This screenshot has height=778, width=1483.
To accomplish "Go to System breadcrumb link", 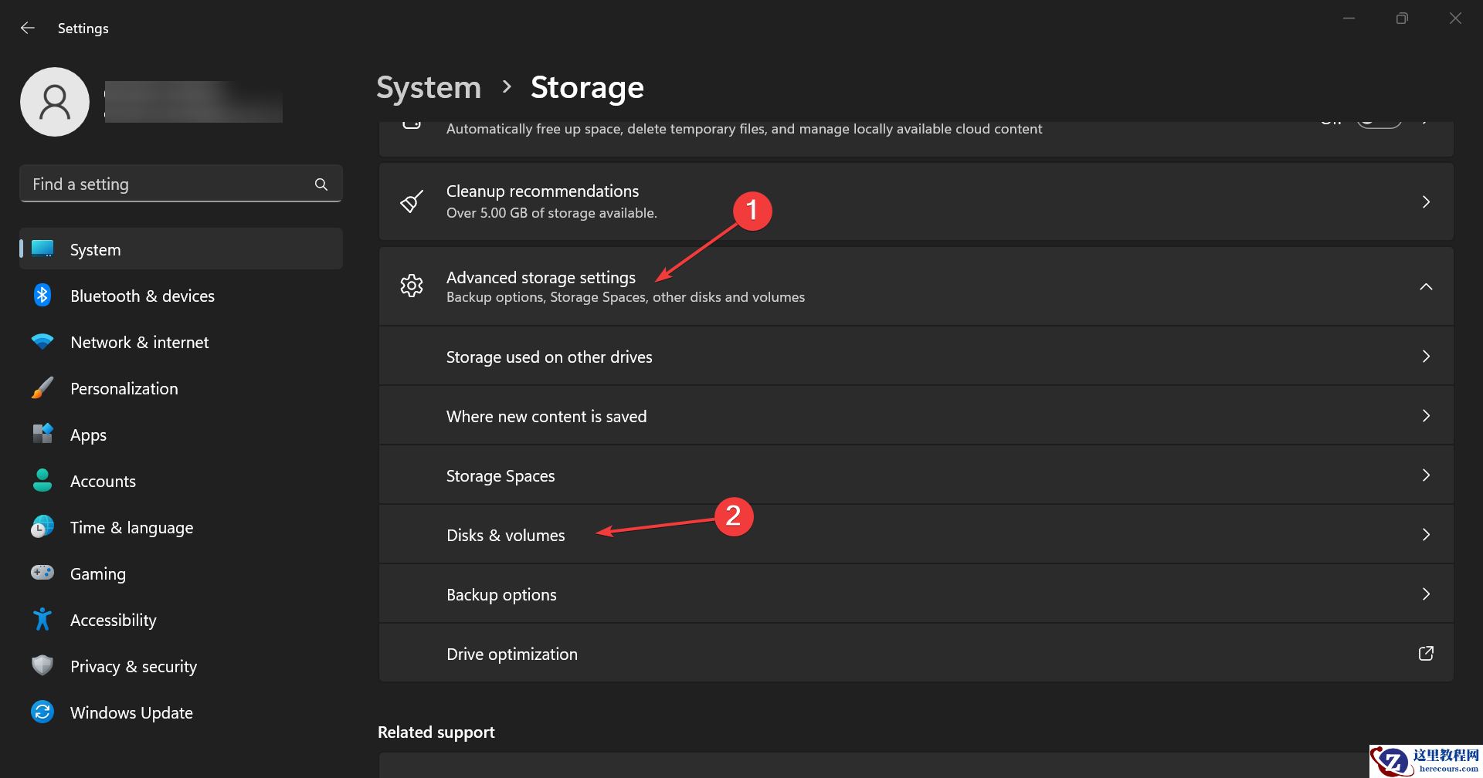I will coord(429,87).
